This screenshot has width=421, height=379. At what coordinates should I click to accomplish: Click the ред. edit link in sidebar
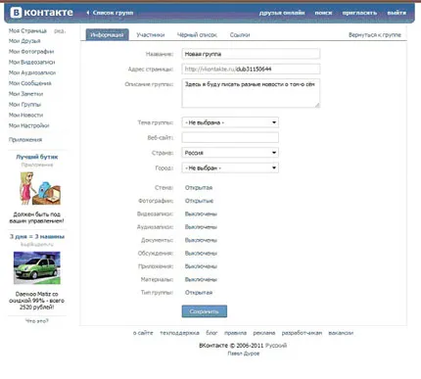coord(60,31)
